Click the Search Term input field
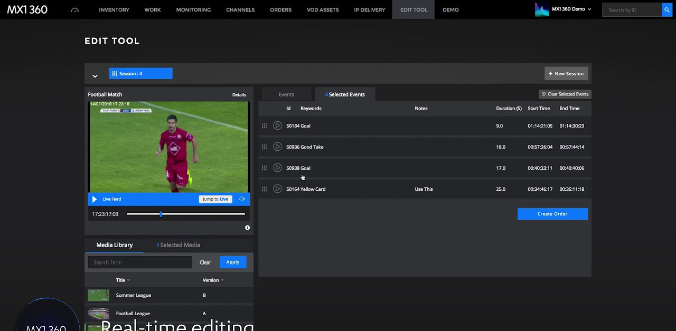The height and width of the screenshot is (331, 676). tap(139, 262)
